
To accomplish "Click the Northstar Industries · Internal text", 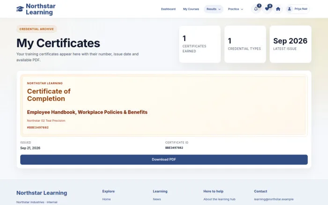I will coord(37,202).
